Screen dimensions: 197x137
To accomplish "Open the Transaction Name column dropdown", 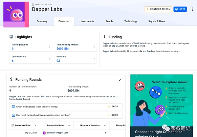I will click(x=69, y=126).
